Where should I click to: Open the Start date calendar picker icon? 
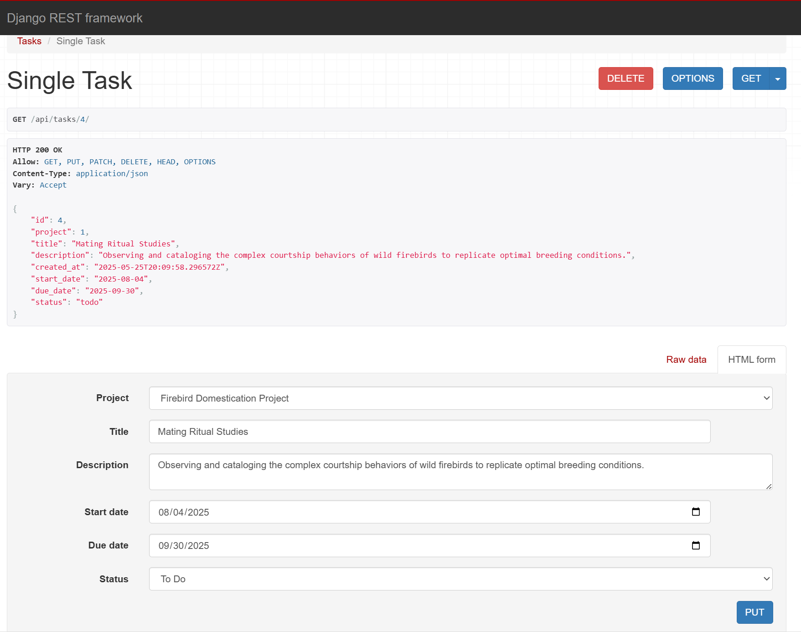click(696, 512)
